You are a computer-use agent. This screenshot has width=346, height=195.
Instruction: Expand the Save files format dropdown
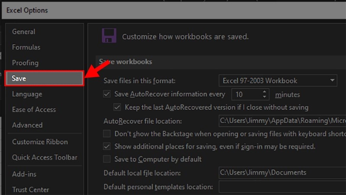pos(332,81)
